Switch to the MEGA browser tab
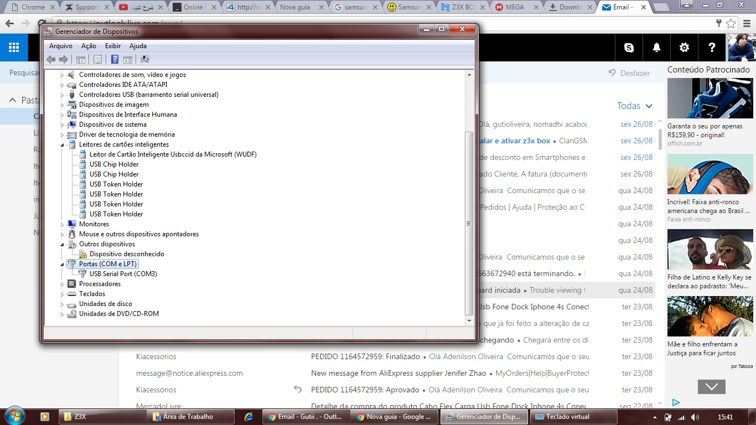756x425 pixels. [x=515, y=7]
